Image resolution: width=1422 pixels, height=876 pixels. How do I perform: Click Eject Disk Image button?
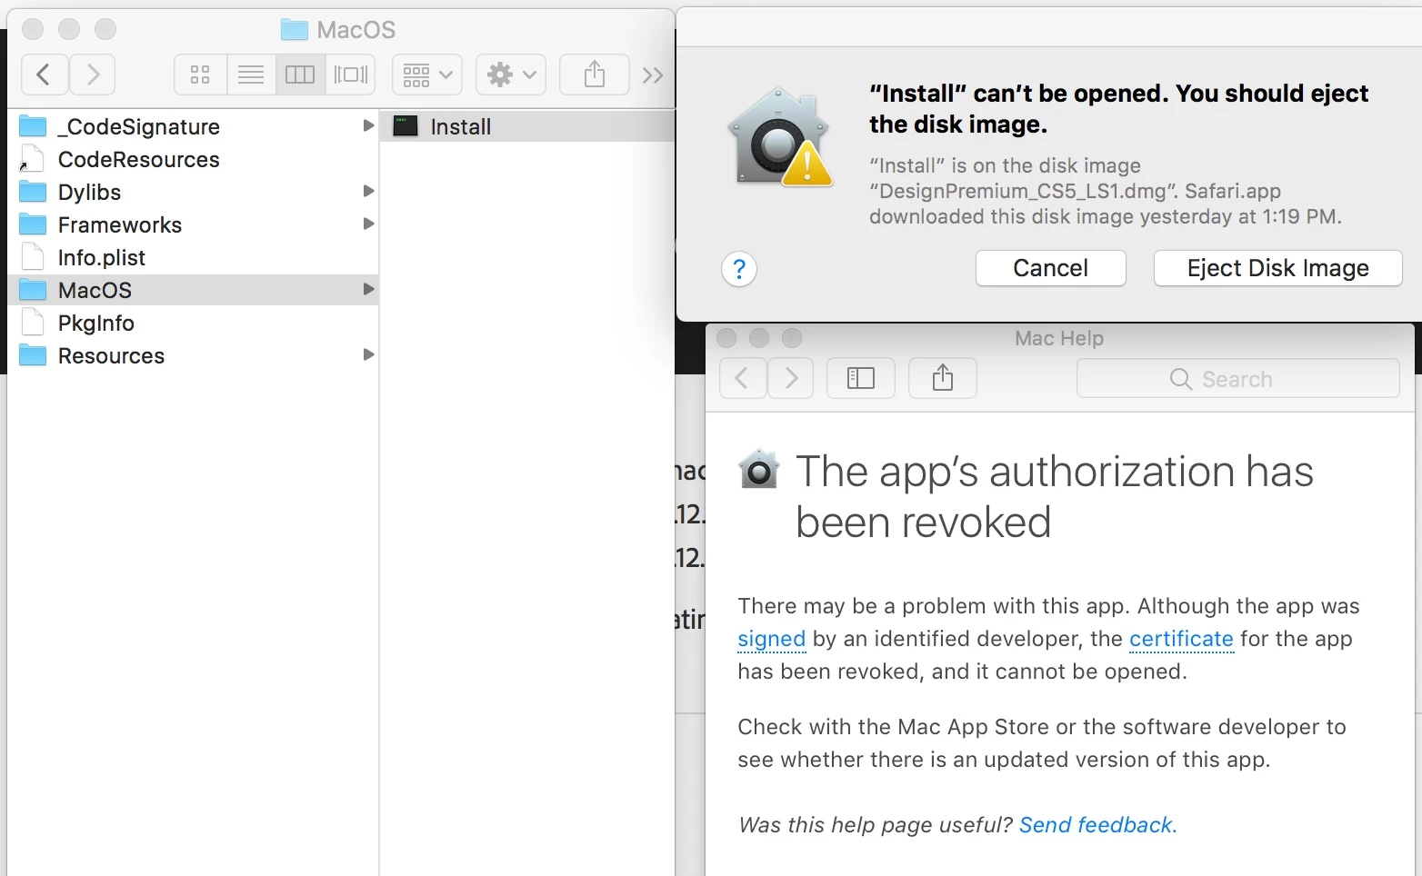(x=1277, y=268)
